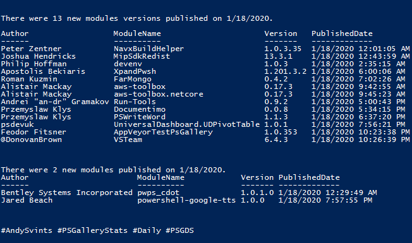Click the aws-toolbox.netcore module name
Image resolution: width=412 pixels, height=243 pixels.
pyautogui.click(x=159, y=94)
